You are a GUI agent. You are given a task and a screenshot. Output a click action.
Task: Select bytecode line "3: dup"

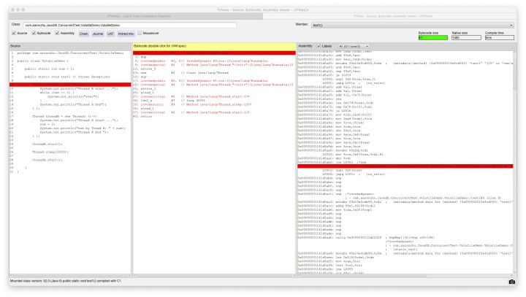point(214,57)
